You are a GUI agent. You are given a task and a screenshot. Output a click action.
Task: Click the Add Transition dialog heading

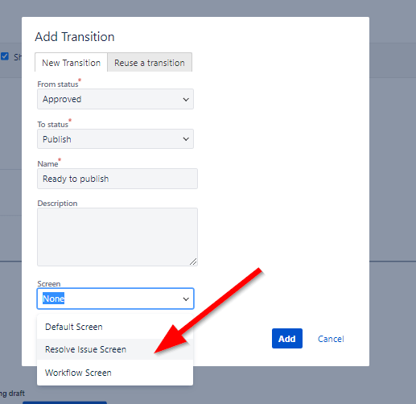pyautogui.click(x=75, y=37)
